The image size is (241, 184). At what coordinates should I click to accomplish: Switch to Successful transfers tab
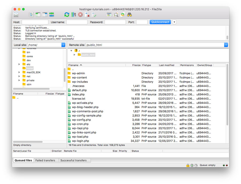(73, 160)
